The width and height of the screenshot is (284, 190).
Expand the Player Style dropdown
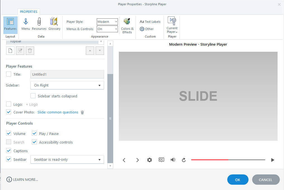point(107,22)
